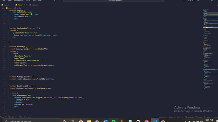Go back with the navigation arrow
Image resolution: width=218 pixels, height=122 pixels.
[55, 0]
